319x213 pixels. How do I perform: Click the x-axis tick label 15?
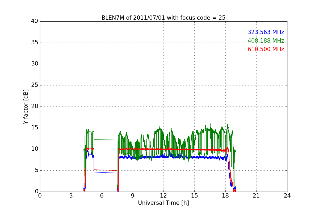click(x=194, y=196)
